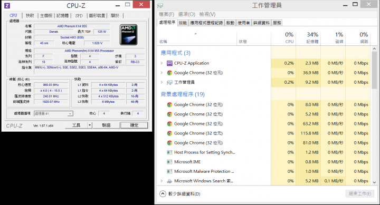380x205 pixels.
Task: Select the Microsoft IME process name
Action: pos(187,162)
